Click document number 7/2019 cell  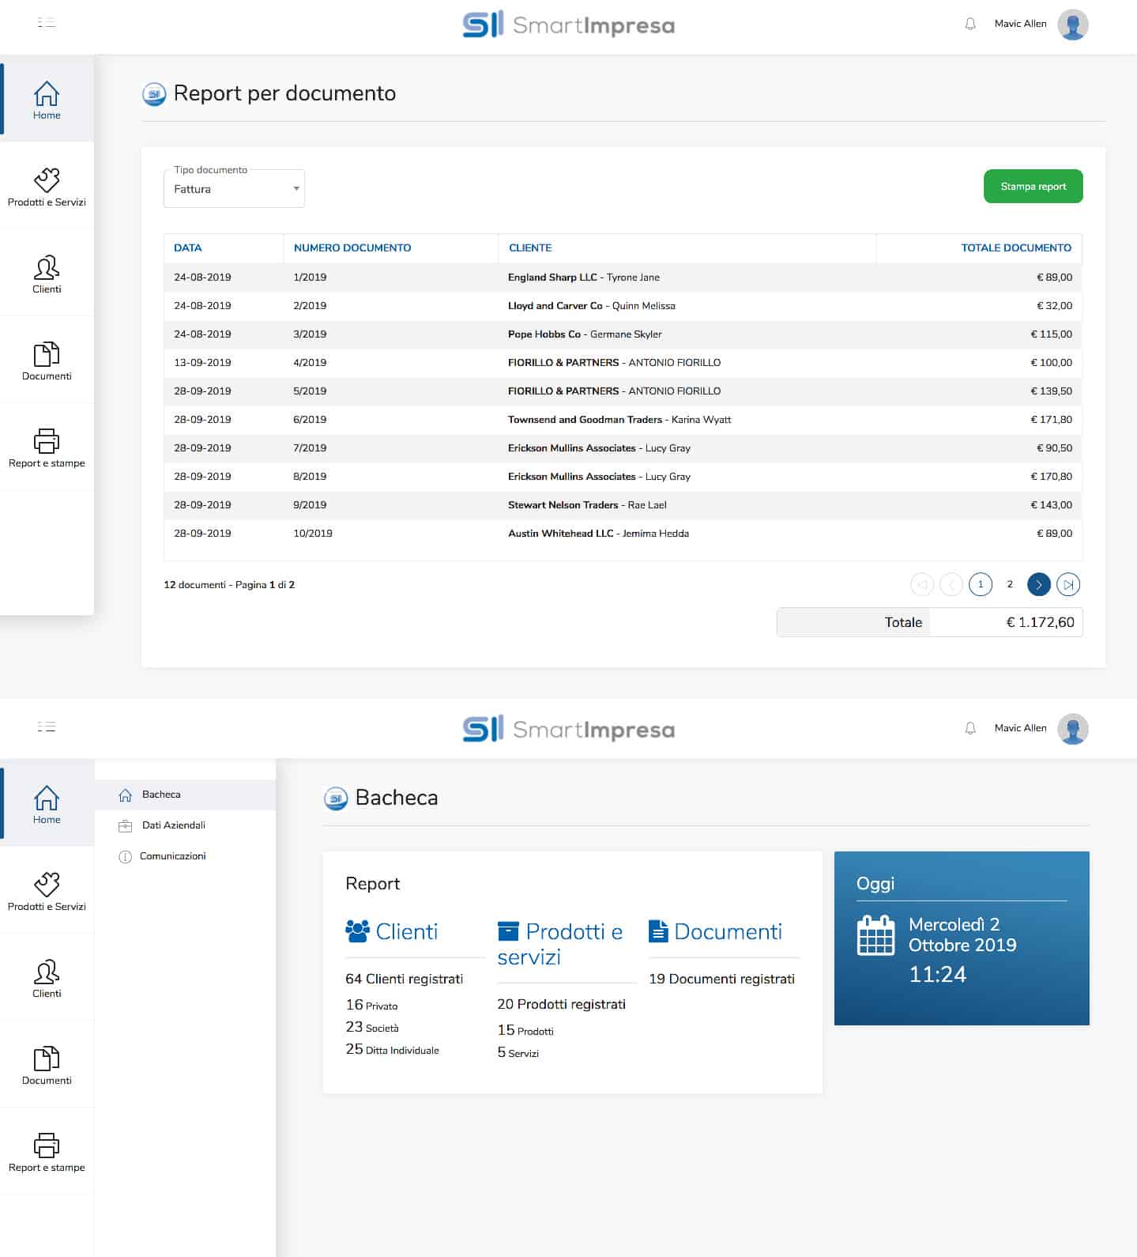tap(310, 448)
